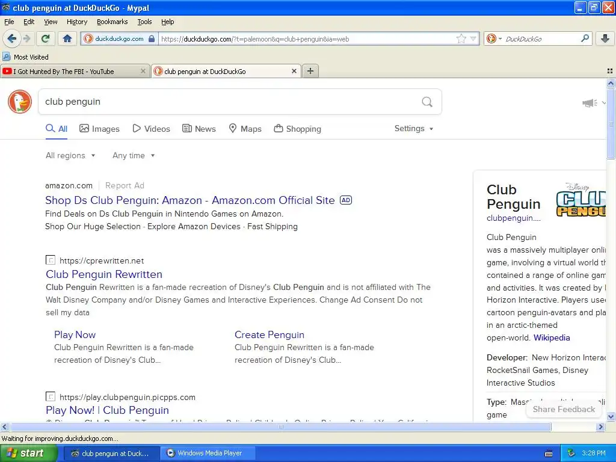
Task: Click the browser search bar magnifier icon
Action: coord(585,38)
